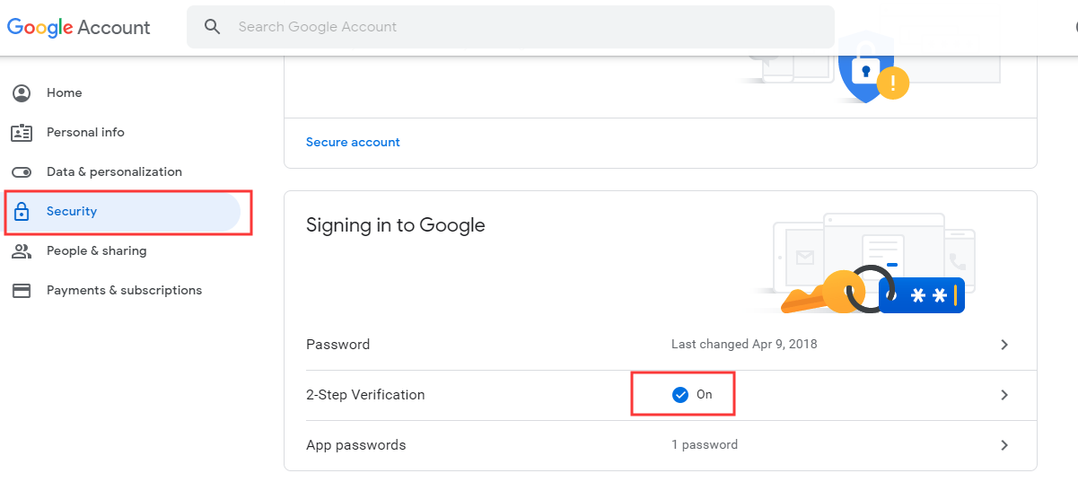Expand the 2-Step Verification chevron
The height and width of the screenshot is (482, 1078).
1004,395
